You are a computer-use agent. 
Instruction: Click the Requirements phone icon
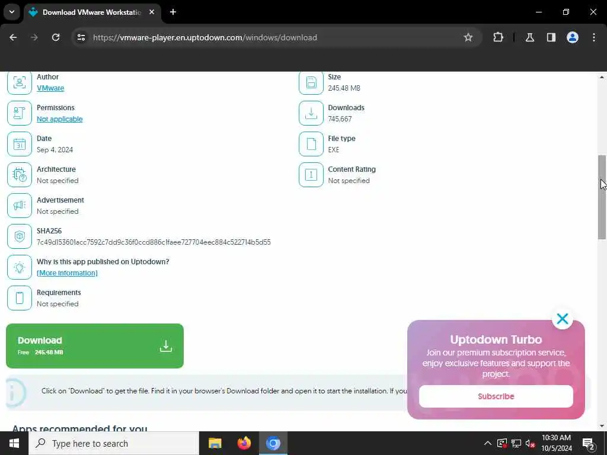20,298
